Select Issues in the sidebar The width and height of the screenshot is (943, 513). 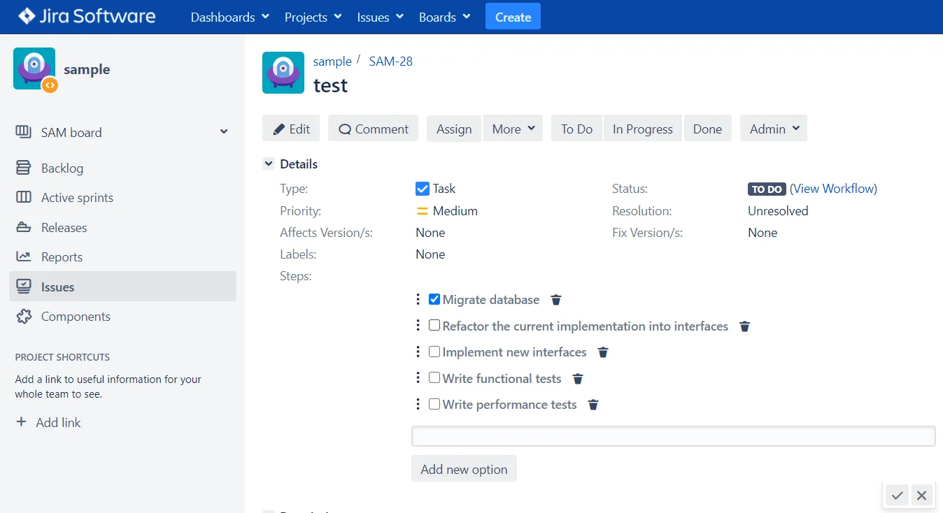click(x=122, y=287)
